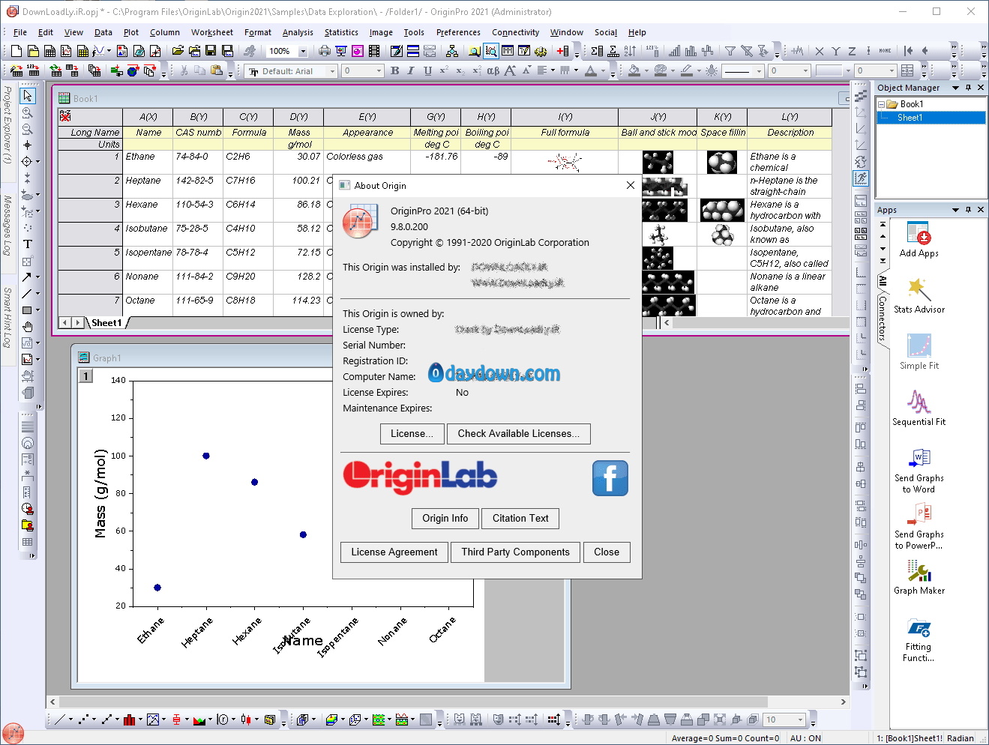
Task: Open the line style dropdown
Action: [x=759, y=71]
